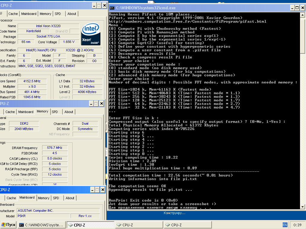Viewport: 306px width, 229px height.
Task: Click the 461.4 MHz bus speed value
Action: coord(32,92)
